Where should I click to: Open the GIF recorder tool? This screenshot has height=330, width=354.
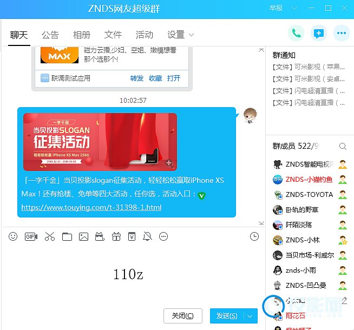tap(31, 236)
